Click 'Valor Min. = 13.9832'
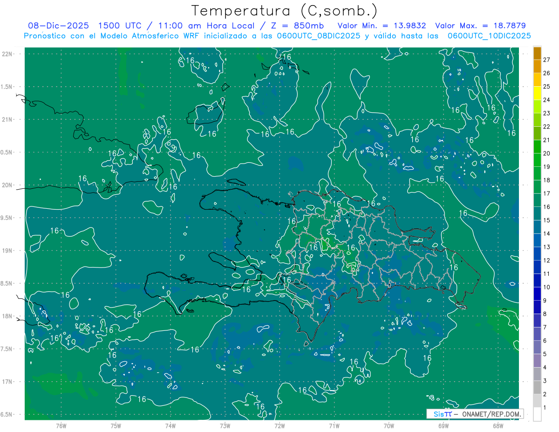This screenshot has width=559, height=432. (x=382, y=26)
